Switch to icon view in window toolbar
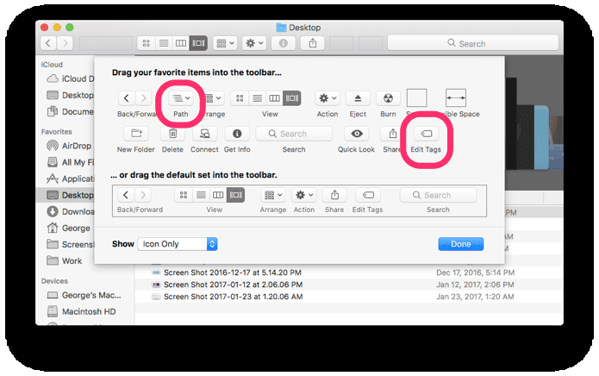Screen dimensions: 599x376 pos(147,43)
